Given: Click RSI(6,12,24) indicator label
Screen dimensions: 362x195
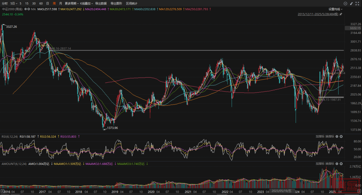Looking at the screenshot, I should 10,137.
